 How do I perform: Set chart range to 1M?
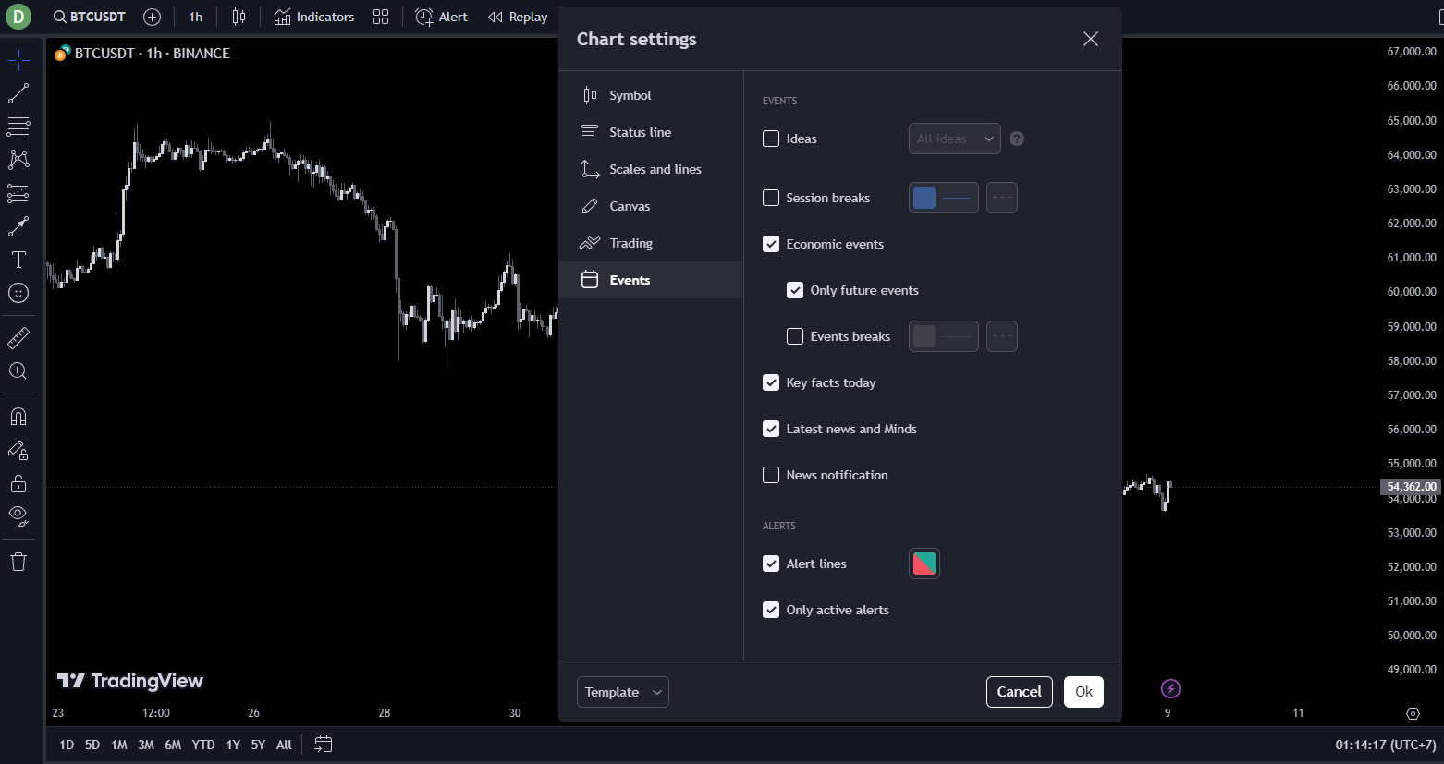pyautogui.click(x=119, y=745)
